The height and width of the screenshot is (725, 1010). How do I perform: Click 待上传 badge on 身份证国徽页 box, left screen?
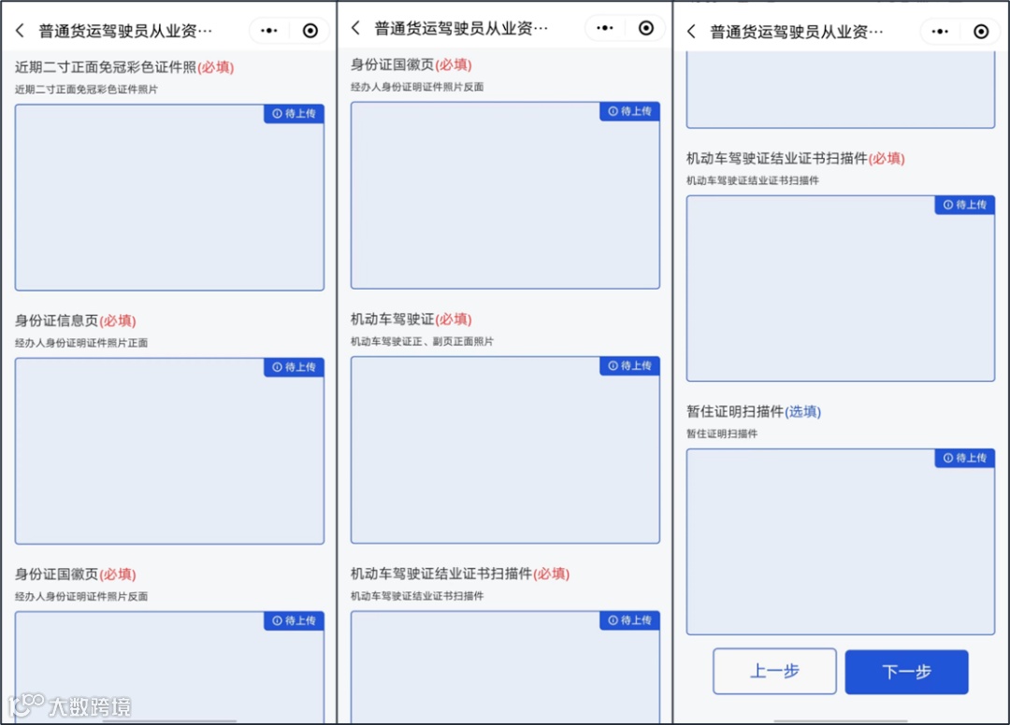tap(294, 620)
